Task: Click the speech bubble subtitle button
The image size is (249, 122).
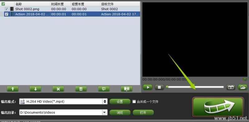Action: pyautogui.click(x=104, y=89)
